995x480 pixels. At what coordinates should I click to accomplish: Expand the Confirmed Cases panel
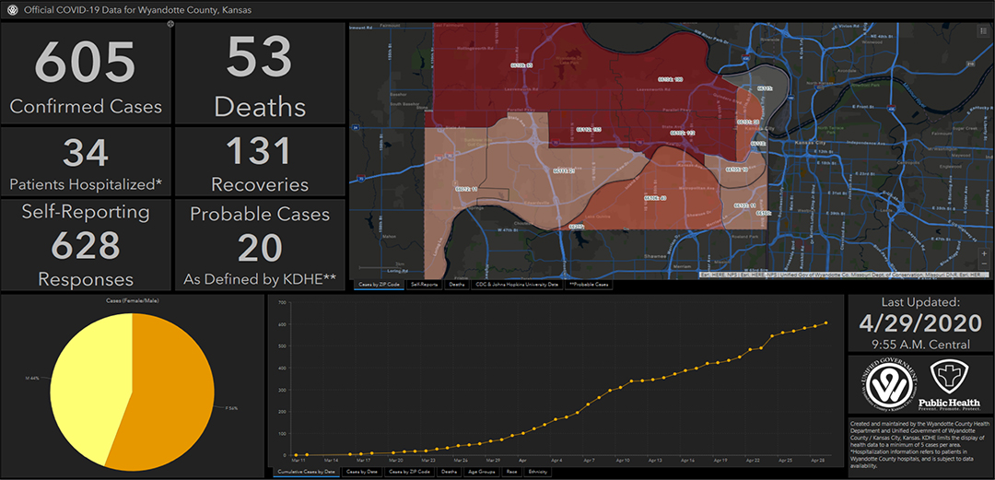pos(170,23)
